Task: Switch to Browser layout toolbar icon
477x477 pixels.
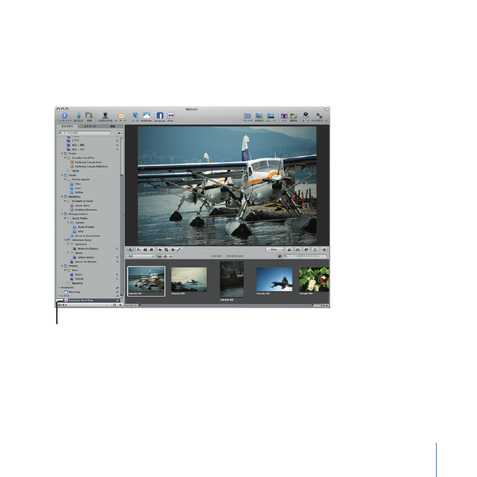Action: coord(248,116)
